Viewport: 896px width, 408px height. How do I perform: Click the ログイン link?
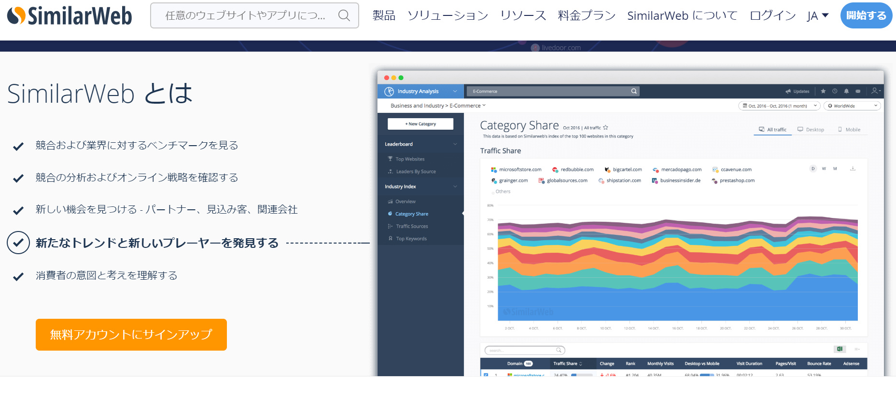[773, 15]
